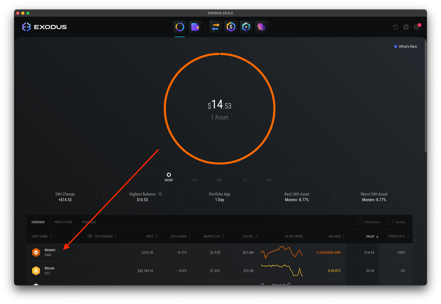Switch to the Price Action tab
The width and height of the screenshot is (441, 304).
point(63,222)
